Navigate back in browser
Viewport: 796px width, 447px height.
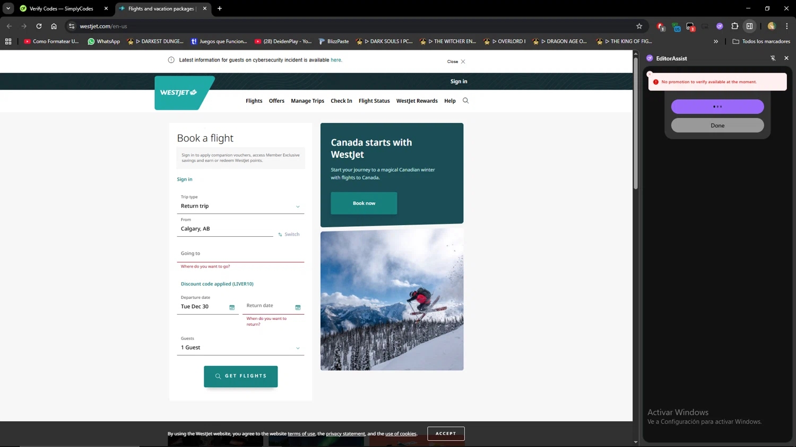9,26
